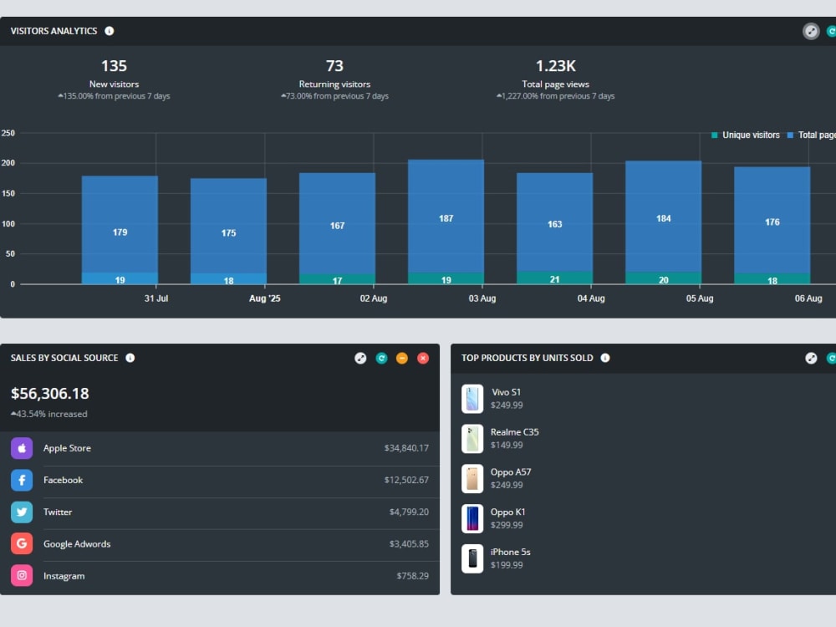Expand the Visitors Analytics panel fullscreen
The width and height of the screenshot is (836, 627).
coord(811,32)
